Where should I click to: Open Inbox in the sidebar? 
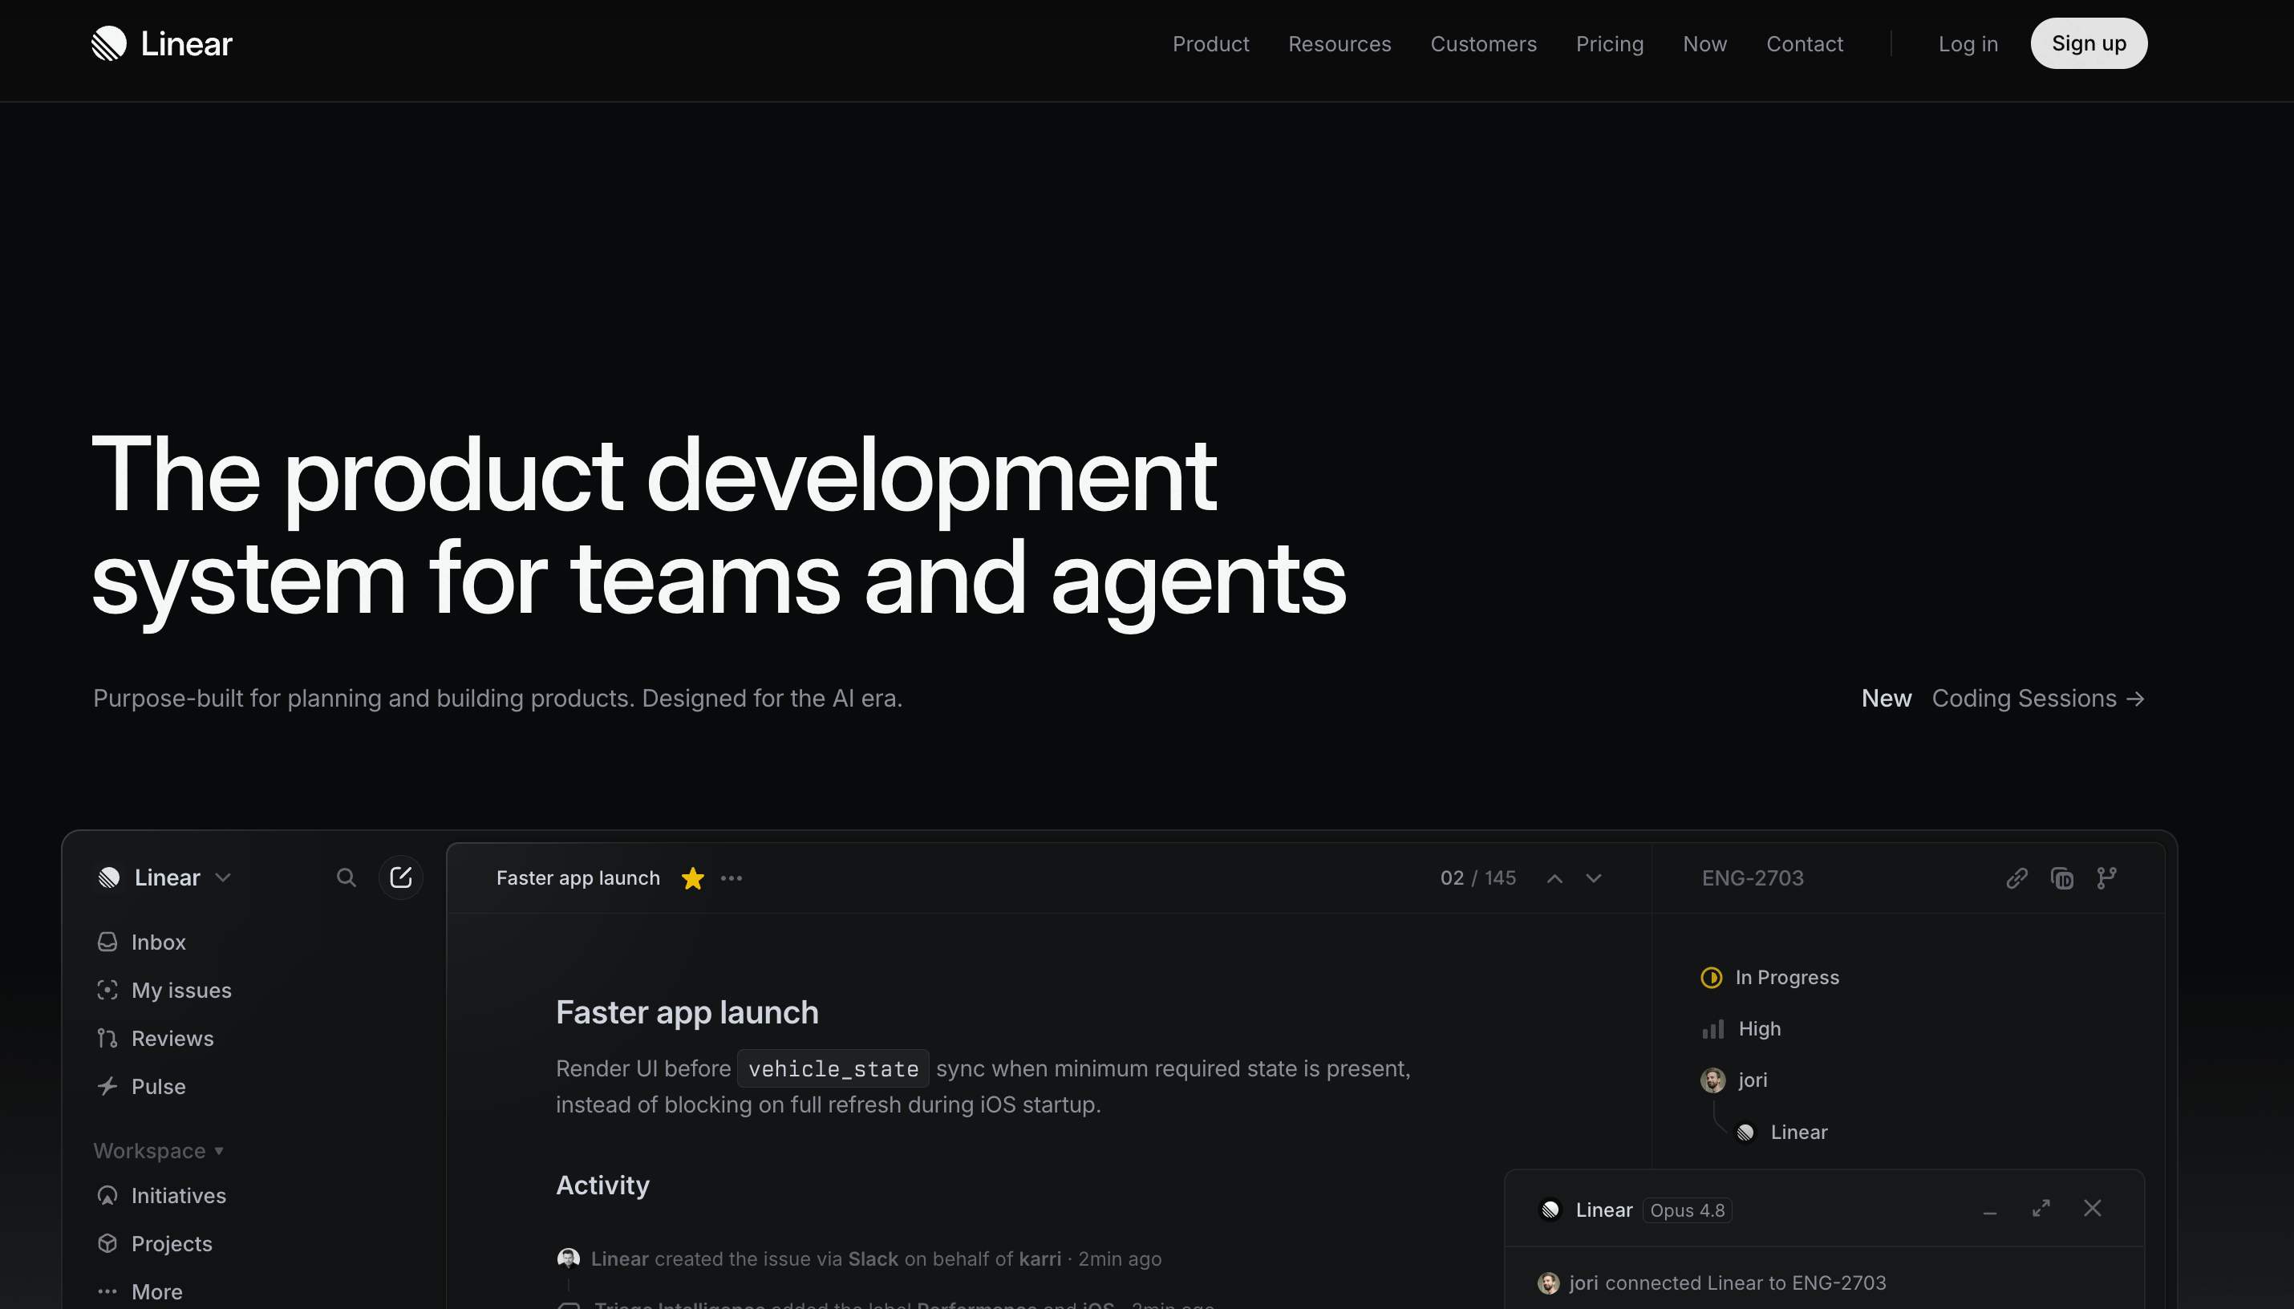coord(141,942)
